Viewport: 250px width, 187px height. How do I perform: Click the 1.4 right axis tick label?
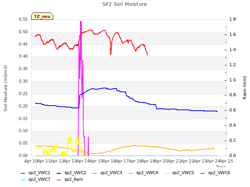point(233,49)
